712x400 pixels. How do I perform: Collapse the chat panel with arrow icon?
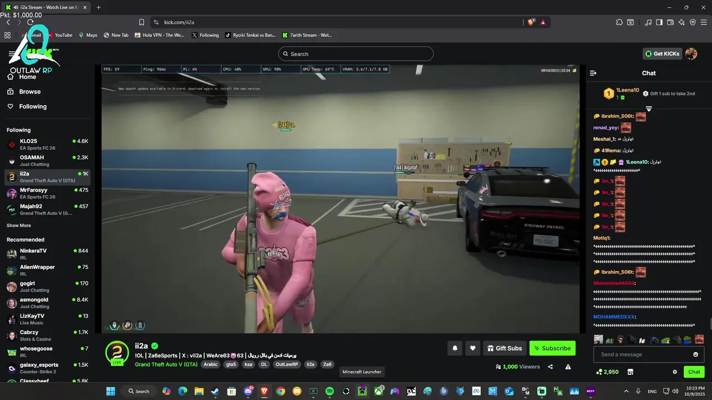(x=593, y=73)
